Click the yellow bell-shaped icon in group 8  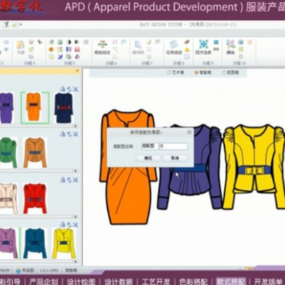(x=187, y=49)
